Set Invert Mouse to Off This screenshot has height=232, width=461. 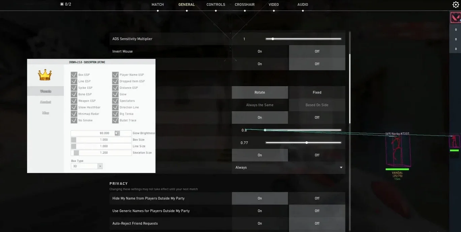[x=317, y=51]
